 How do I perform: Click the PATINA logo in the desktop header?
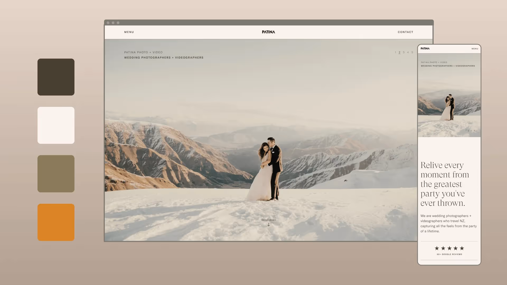[268, 32]
